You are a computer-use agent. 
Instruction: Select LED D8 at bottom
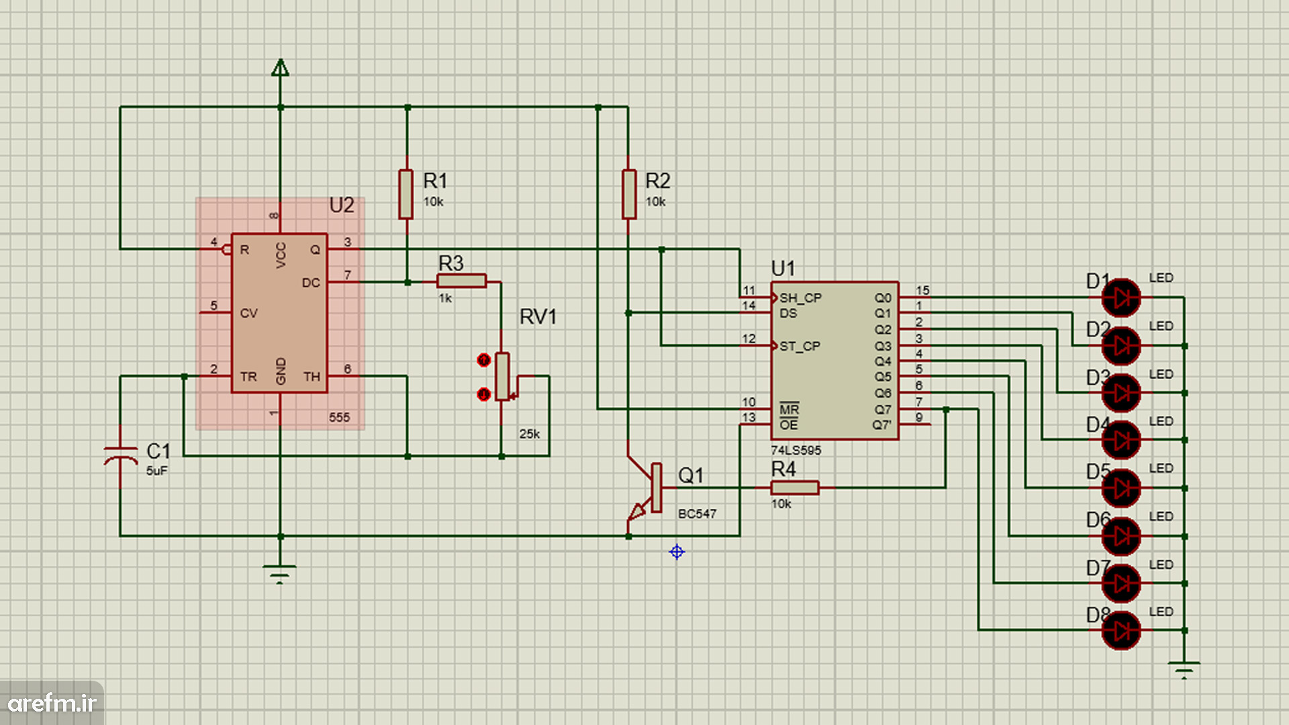click(x=1121, y=631)
